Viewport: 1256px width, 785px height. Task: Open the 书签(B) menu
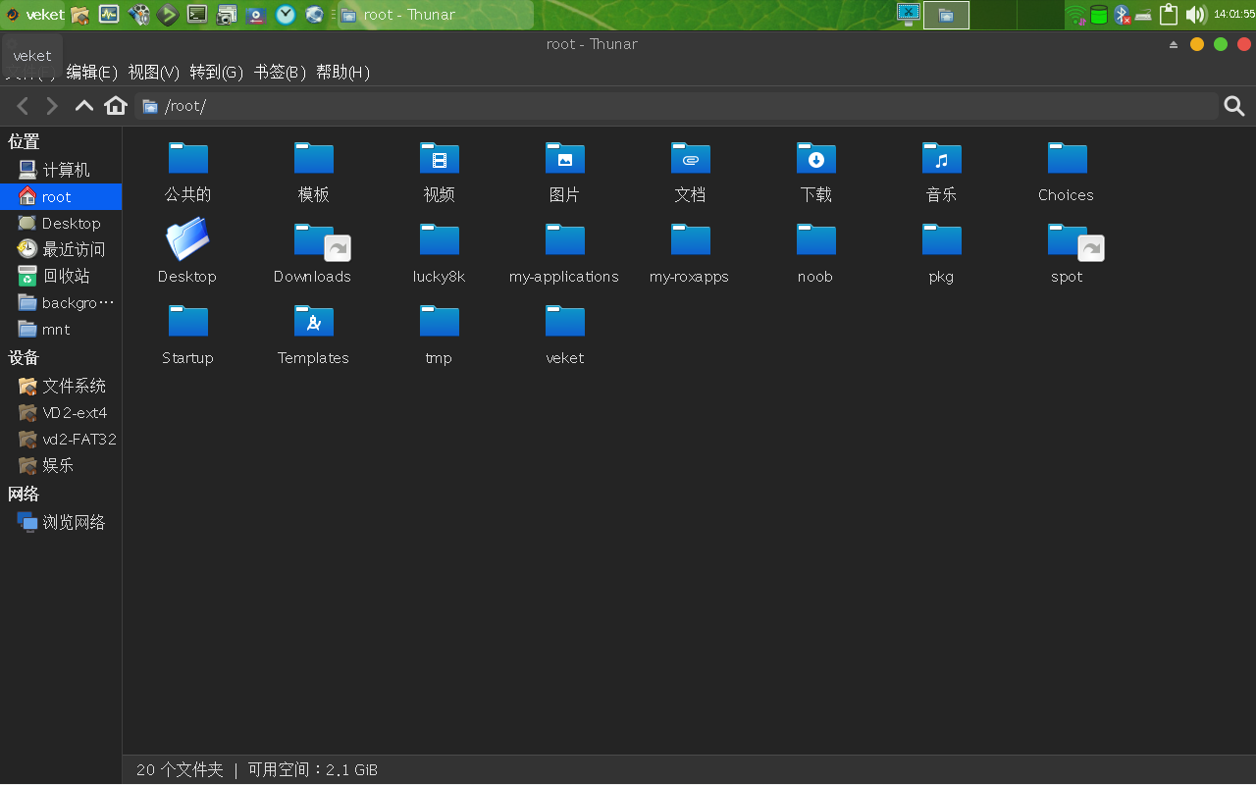coord(280,73)
